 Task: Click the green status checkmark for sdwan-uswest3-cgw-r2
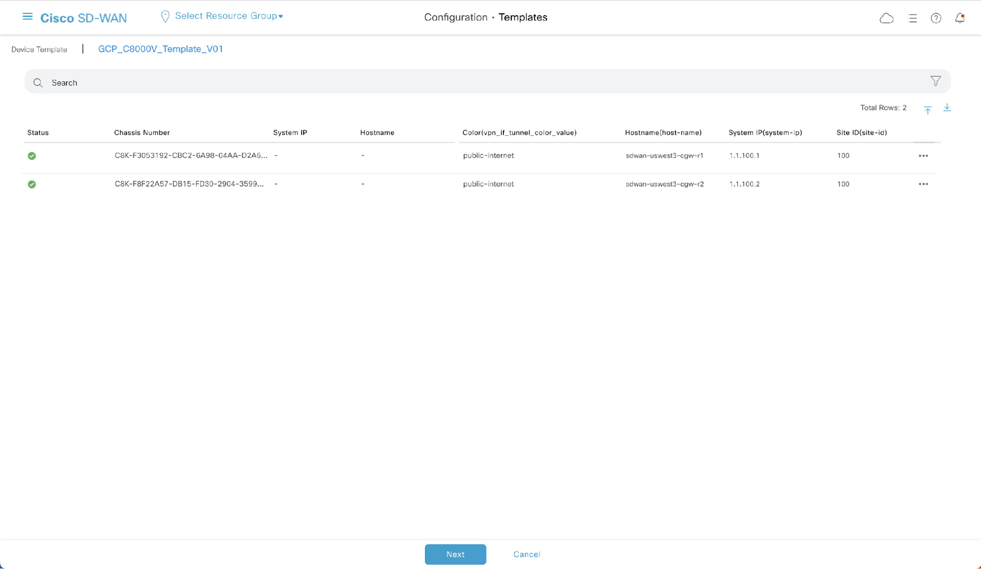32,184
